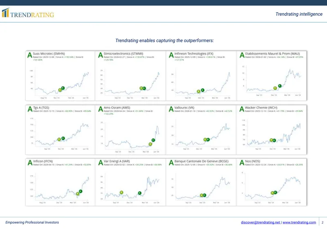Click the Nos (NOS) title
Screen dimensions: 327x231
click(253, 161)
